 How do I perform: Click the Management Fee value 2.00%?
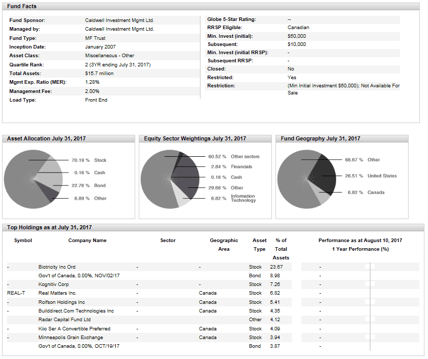(92, 91)
